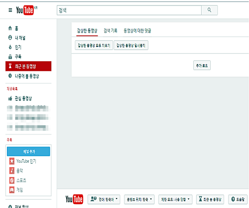
Task: Open 스포츠 channel text
Action: point(21,180)
